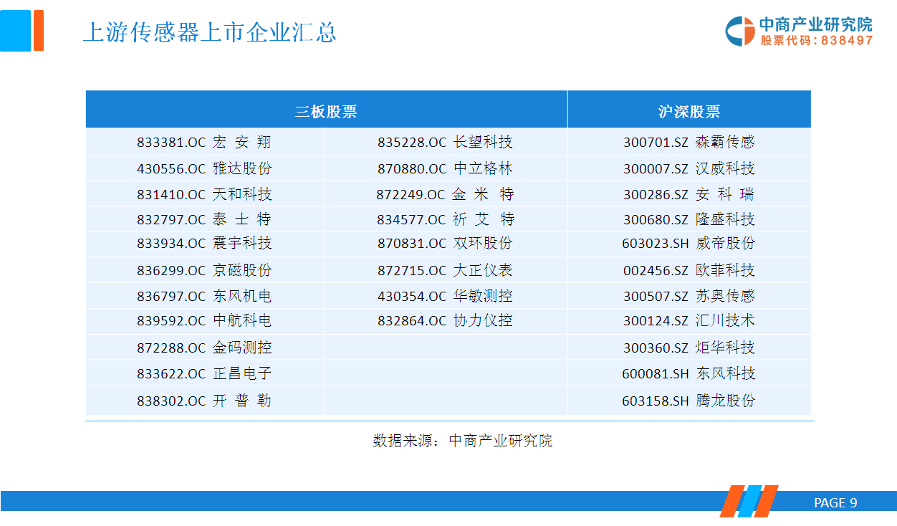Click the 838302.OC 开普勒 entry
897x526 pixels.
coord(204,401)
